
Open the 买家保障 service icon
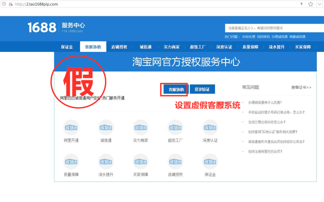[140, 162]
